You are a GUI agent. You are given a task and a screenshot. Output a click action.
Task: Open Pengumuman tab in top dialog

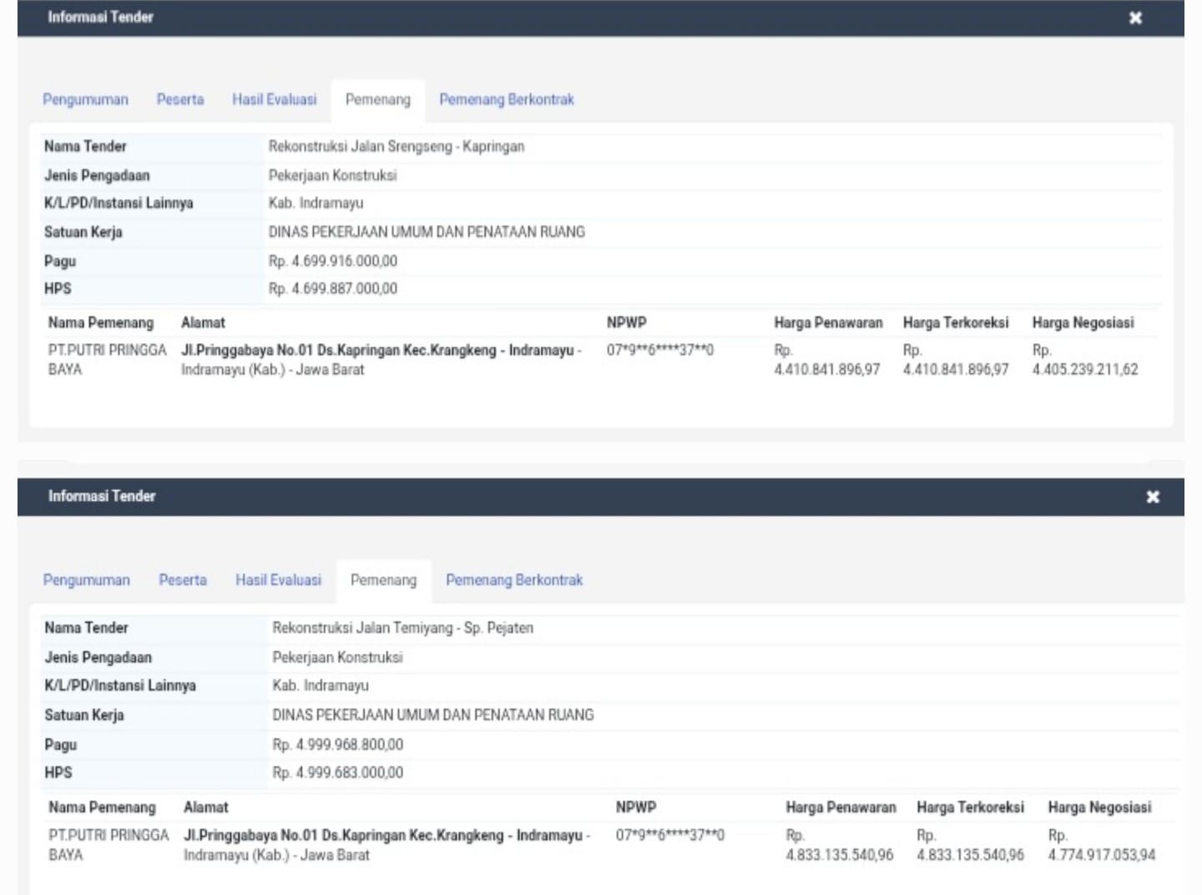click(x=85, y=99)
